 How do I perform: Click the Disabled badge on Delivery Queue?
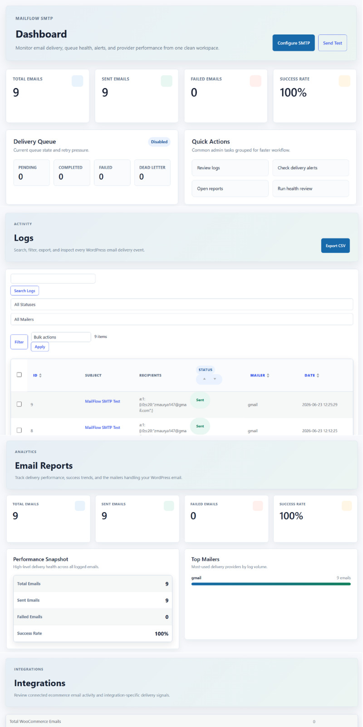(x=159, y=142)
